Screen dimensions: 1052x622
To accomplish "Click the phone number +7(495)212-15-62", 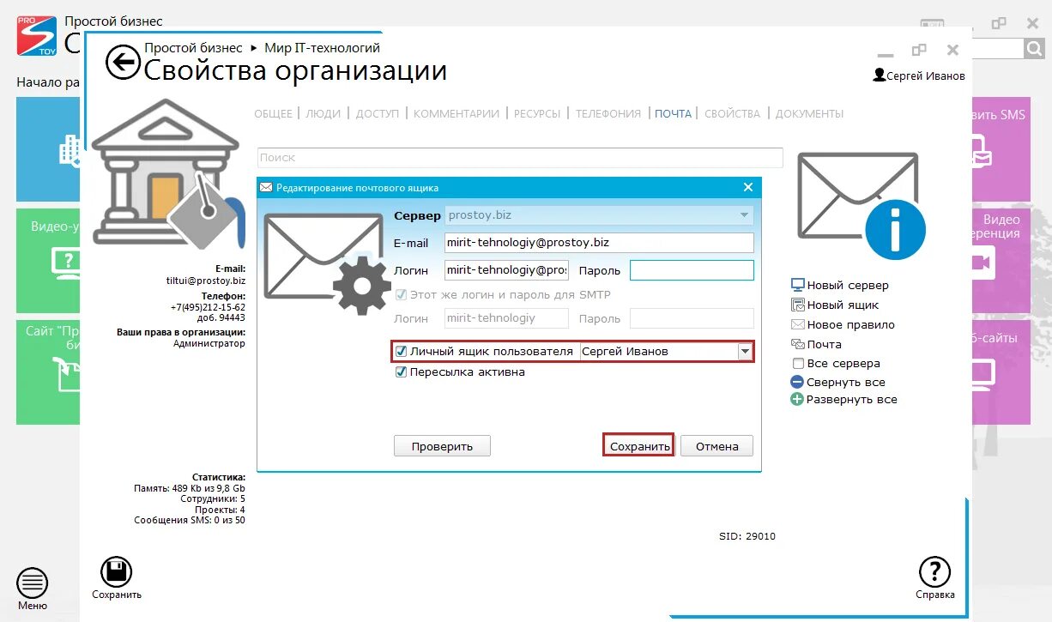I will 208,307.
